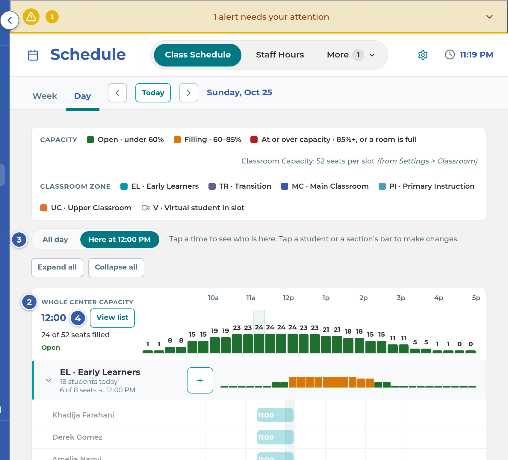Image resolution: width=508 pixels, height=460 pixels.
Task: Click the calendar icon beside Schedule
Action: [33, 55]
